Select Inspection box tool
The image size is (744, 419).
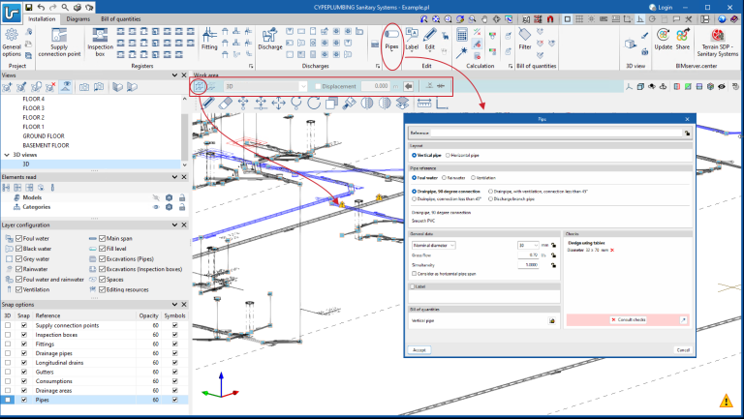point(100,43)
